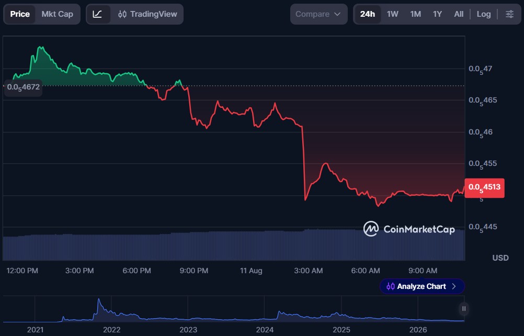Click the 0.0₅46 price axis label

481,132
